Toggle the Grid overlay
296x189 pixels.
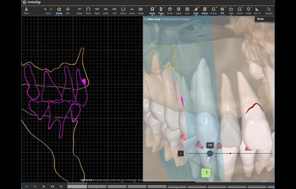coord(187,11)
